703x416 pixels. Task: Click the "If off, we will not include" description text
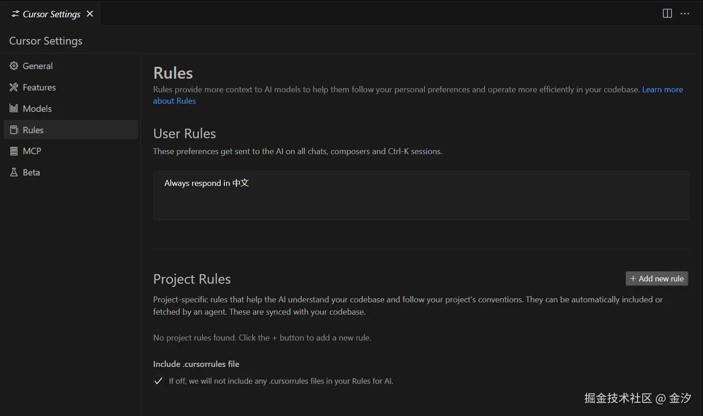pyautogui.click(x=281, y=381)
